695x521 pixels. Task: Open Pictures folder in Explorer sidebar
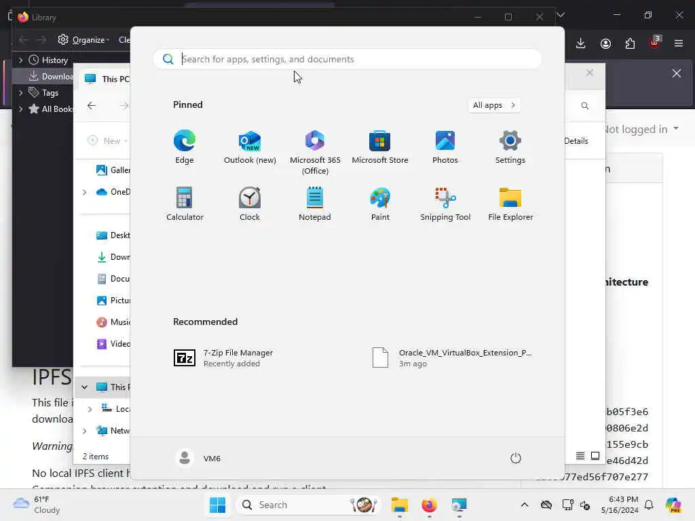(x=113, y=301)
